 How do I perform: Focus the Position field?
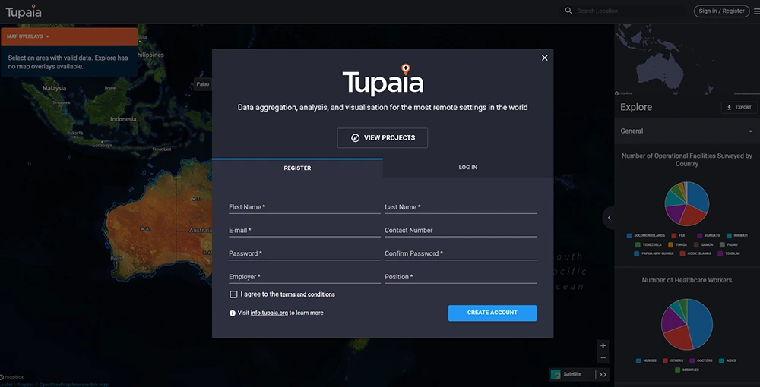[x=461, y=277]
